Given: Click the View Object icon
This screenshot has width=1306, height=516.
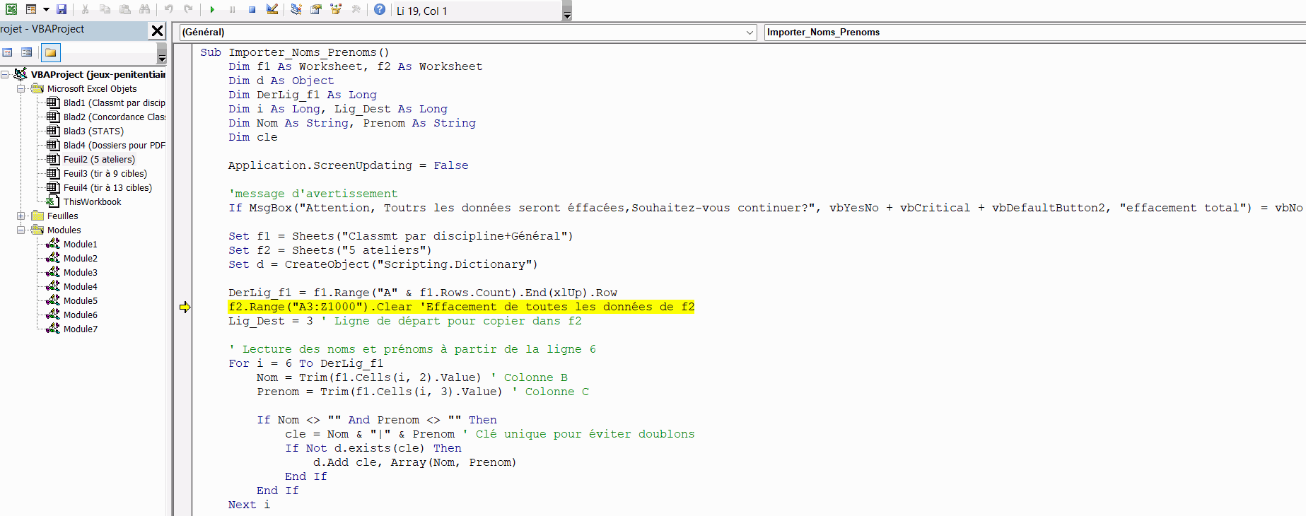Looking at the screenshot, I should pyautogui.click(x=27, y=52).
